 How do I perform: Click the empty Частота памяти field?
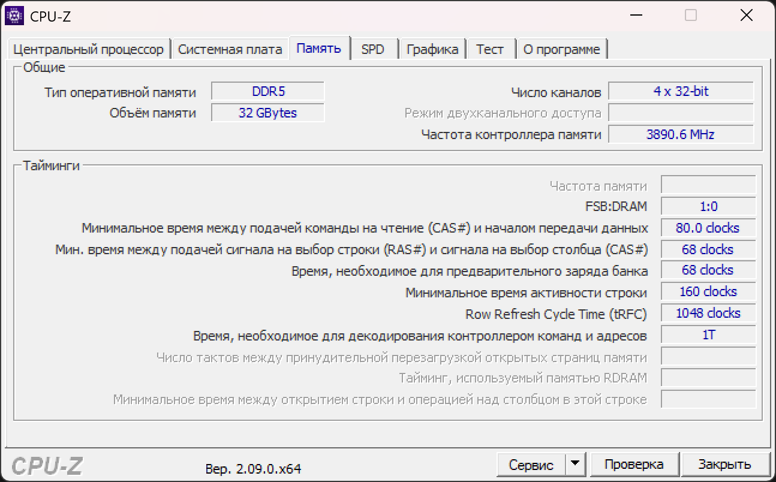(708, 185)
